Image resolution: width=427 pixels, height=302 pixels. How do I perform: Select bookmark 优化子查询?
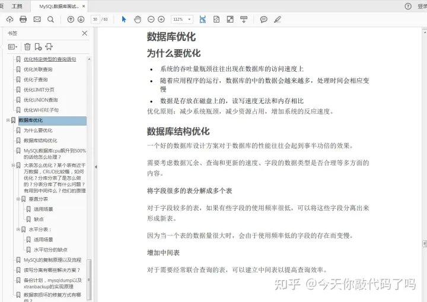[x=36, y=80]
